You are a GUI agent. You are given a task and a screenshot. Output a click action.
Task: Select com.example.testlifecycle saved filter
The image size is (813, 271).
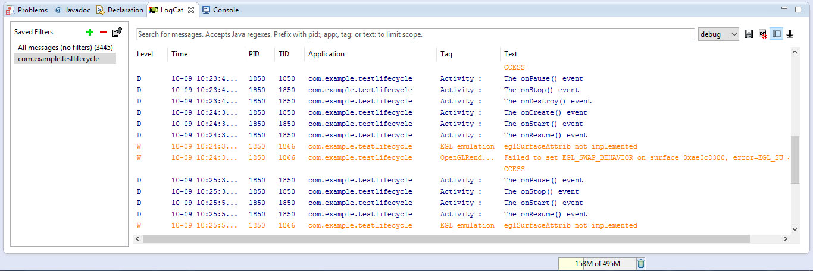[59, 59]
